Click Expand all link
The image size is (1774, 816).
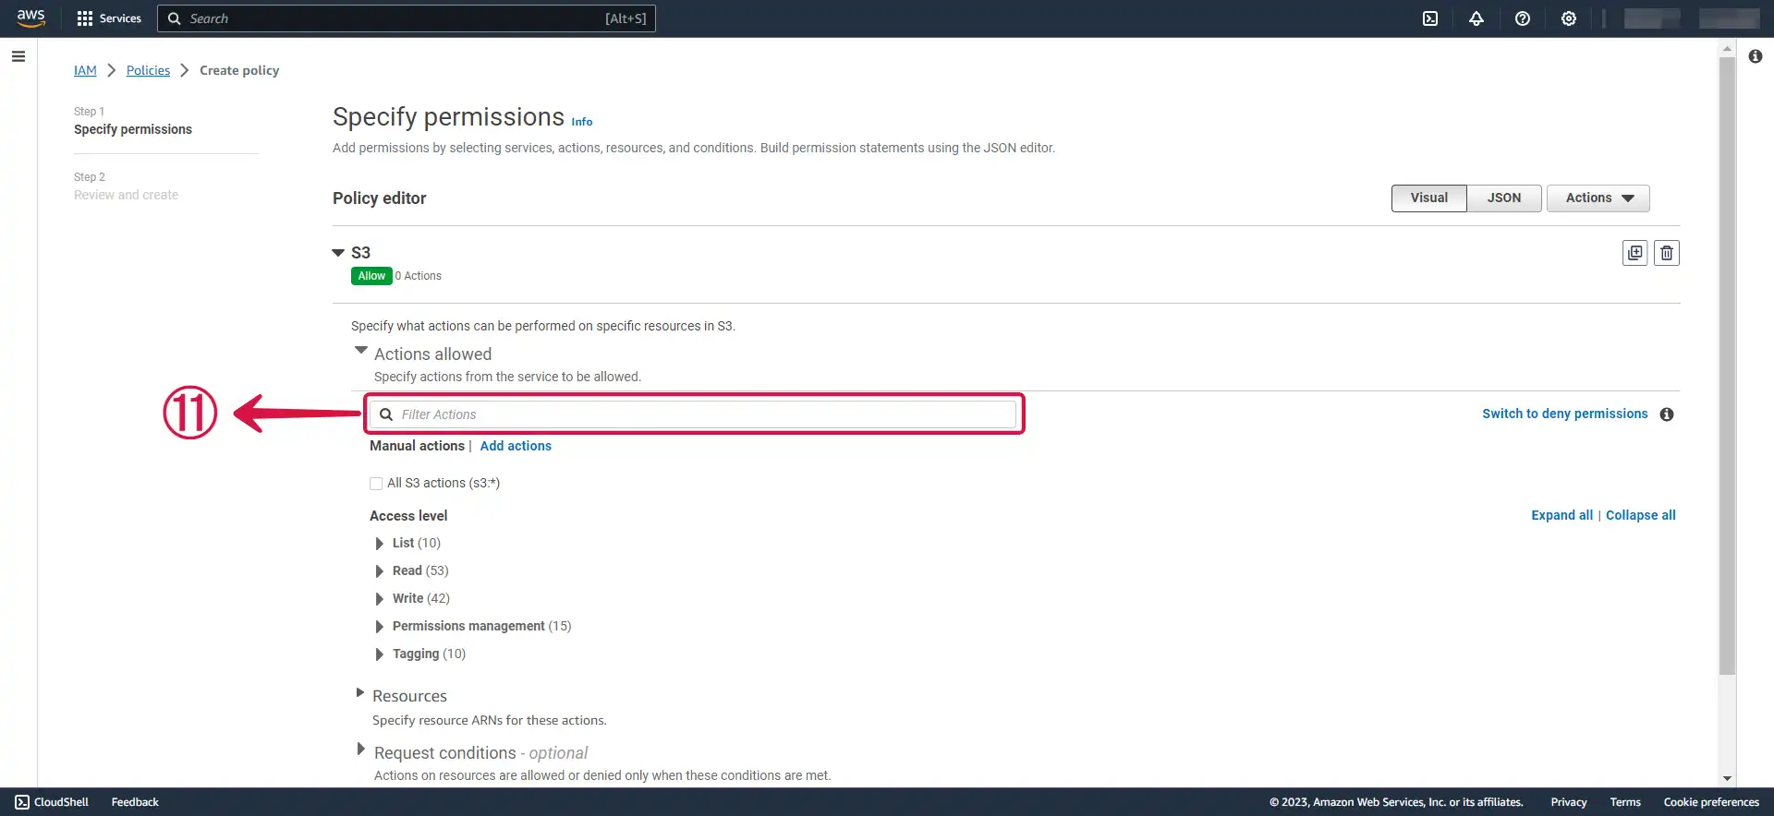click(1561, 515)
